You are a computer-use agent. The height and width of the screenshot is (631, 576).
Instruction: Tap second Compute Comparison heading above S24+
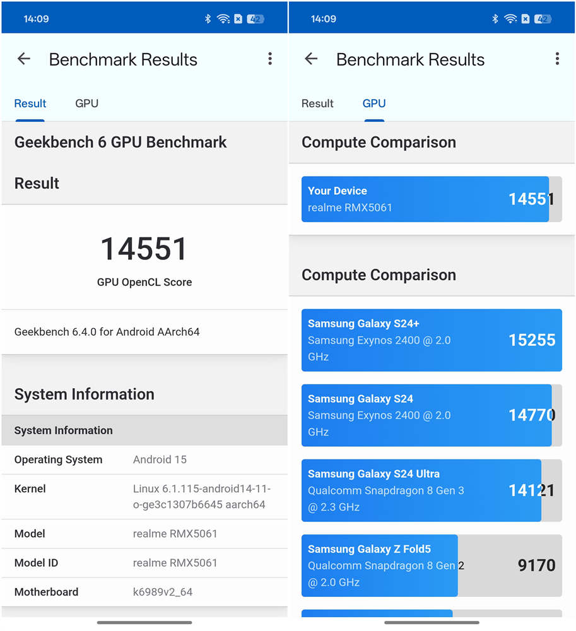point(379,275)
